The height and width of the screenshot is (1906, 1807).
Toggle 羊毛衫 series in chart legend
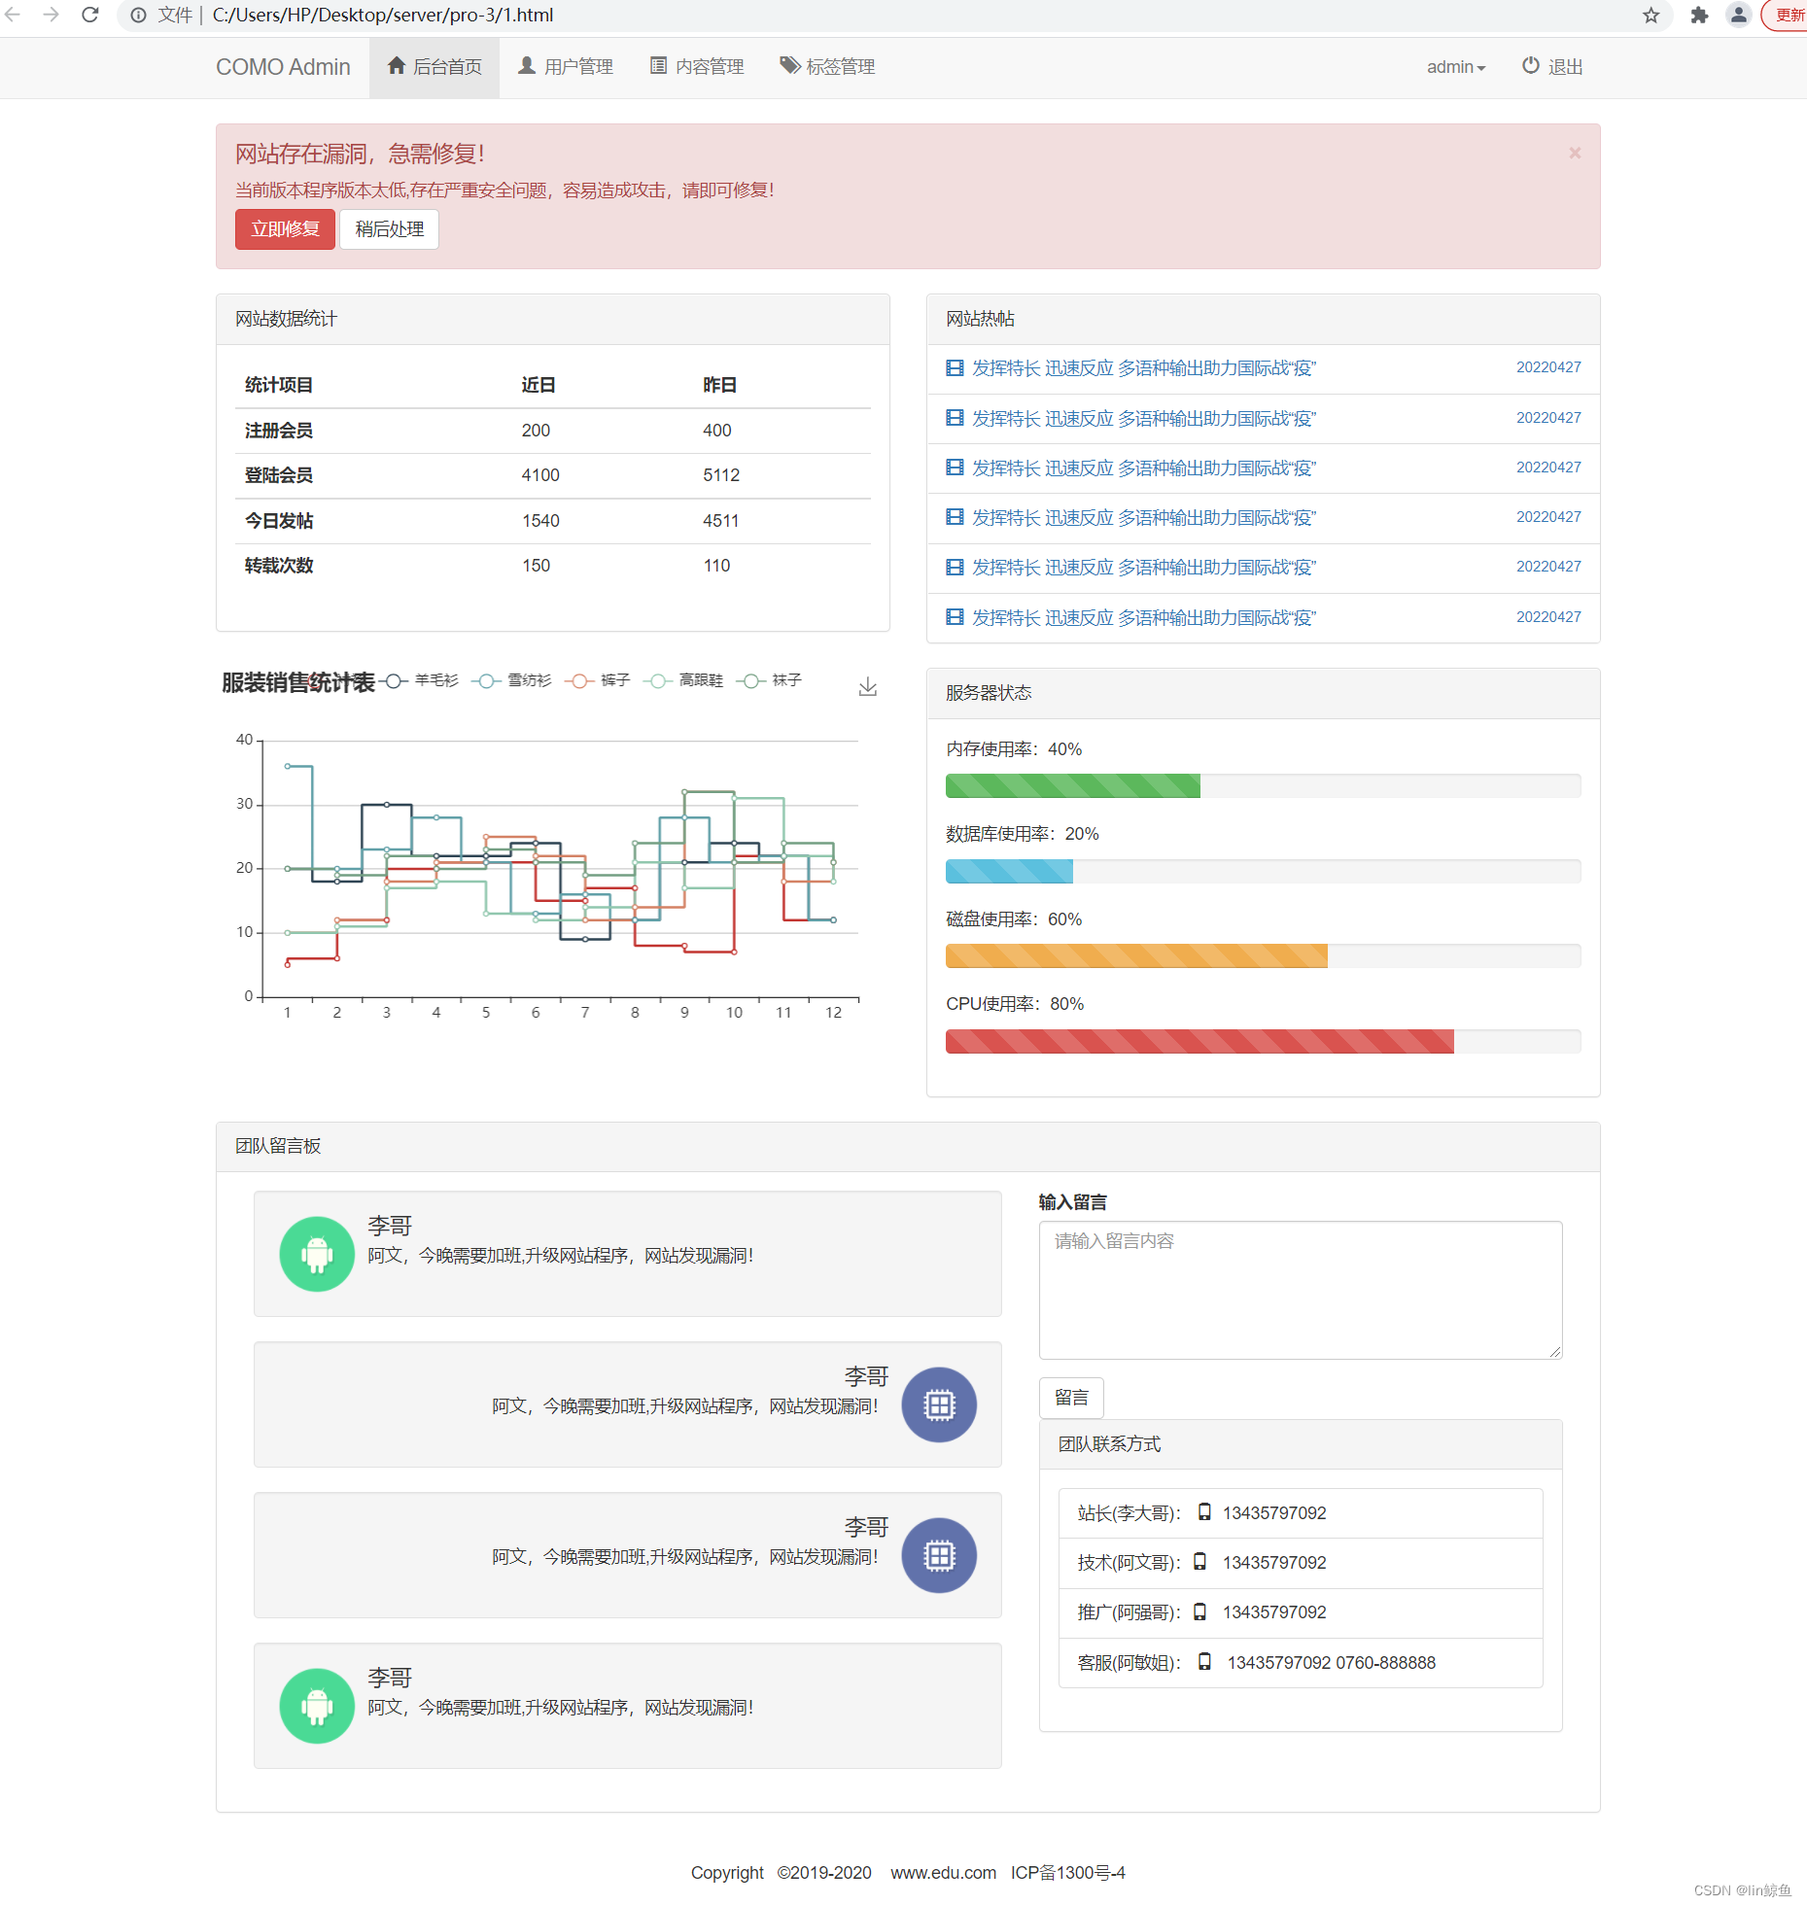419,680
